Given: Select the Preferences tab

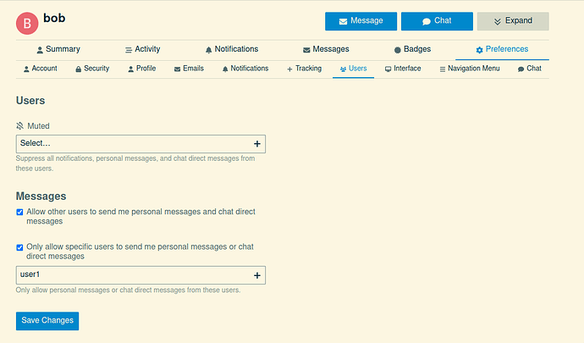Looking at the screenshot, I should tap(502, 49).
